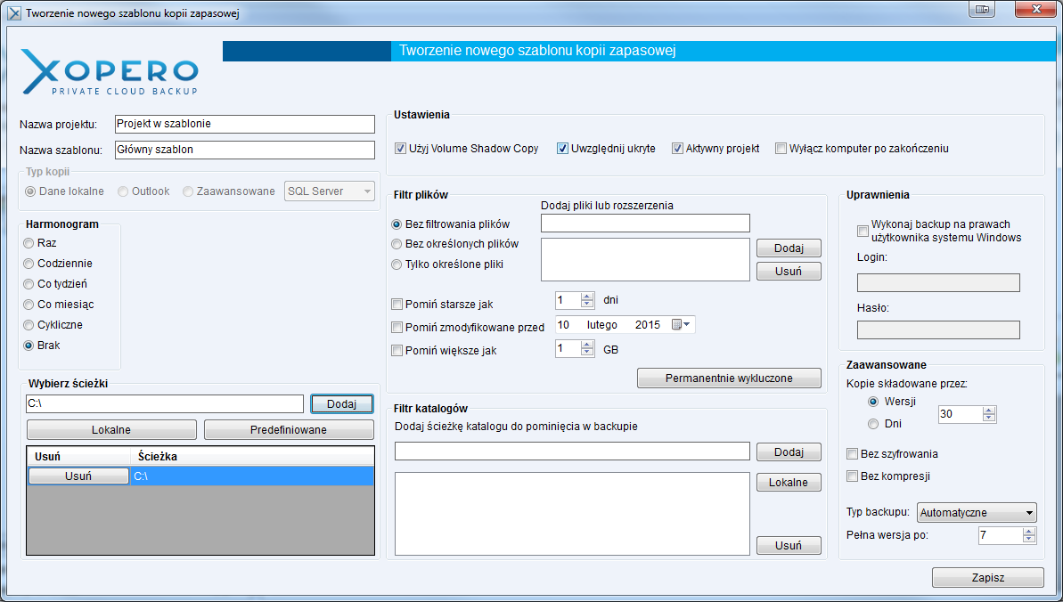
Task: Pick Co miesiąc schedule option
Action: (29, 305)
